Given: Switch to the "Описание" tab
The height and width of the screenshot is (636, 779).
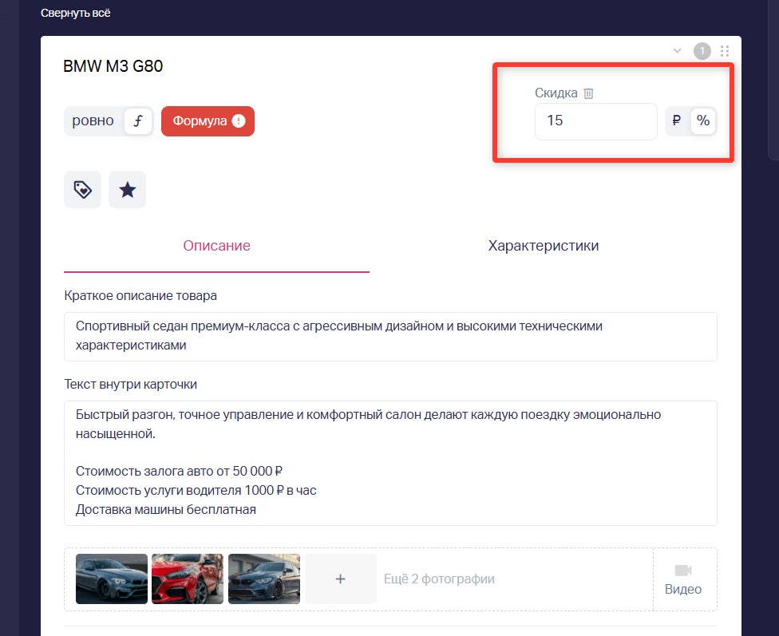Looking at the screenshot, I should (216, 246).
